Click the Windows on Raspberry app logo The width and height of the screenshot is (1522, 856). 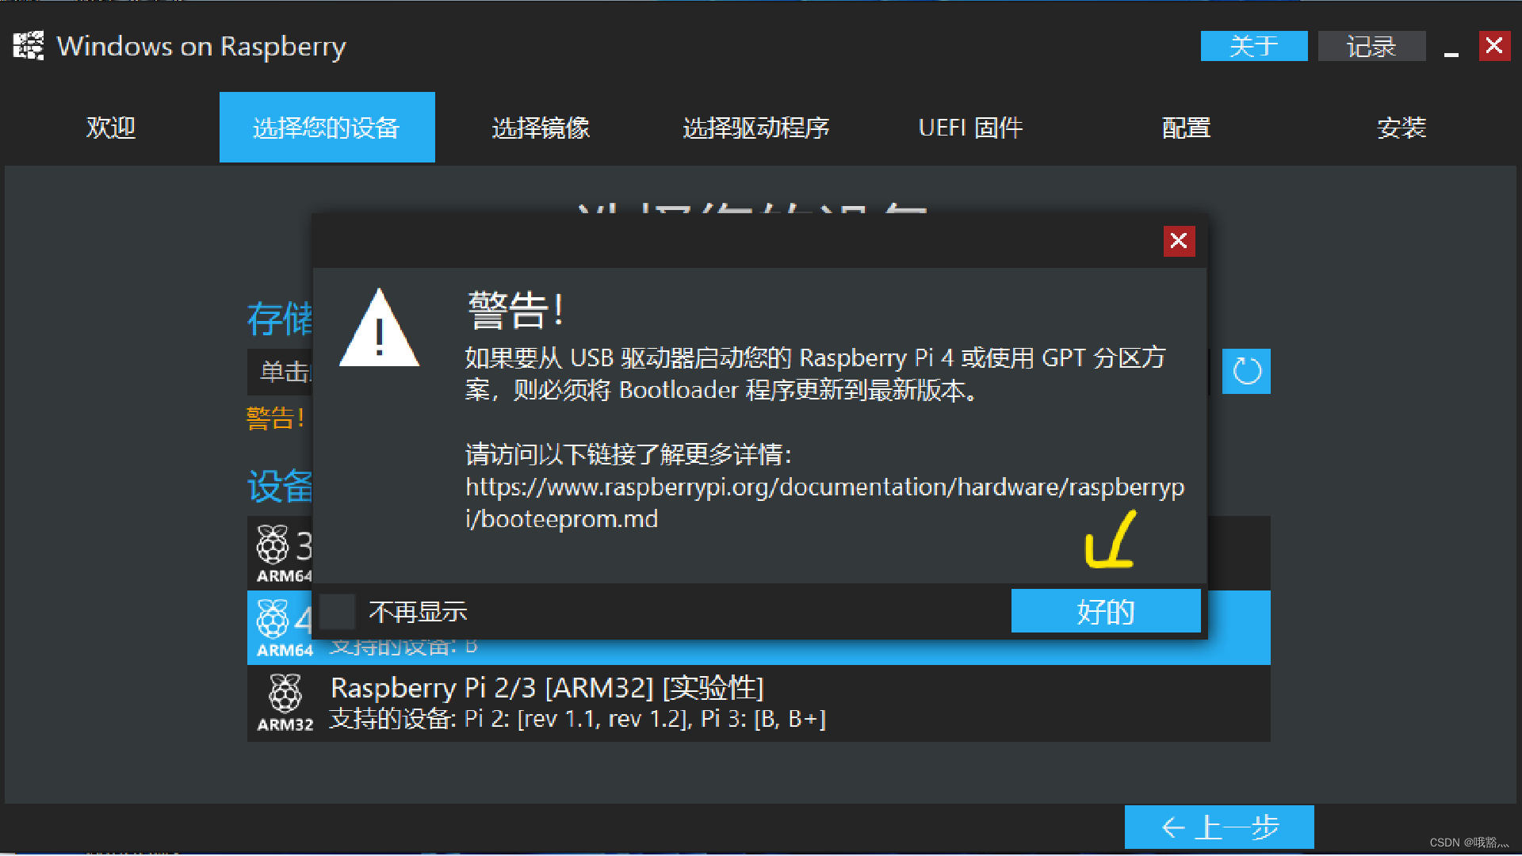pyautogui.click(x=29, y=46)
